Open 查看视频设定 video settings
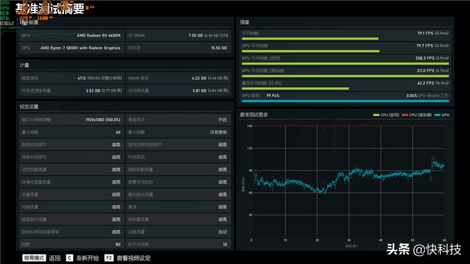 (x=133, y=258)
